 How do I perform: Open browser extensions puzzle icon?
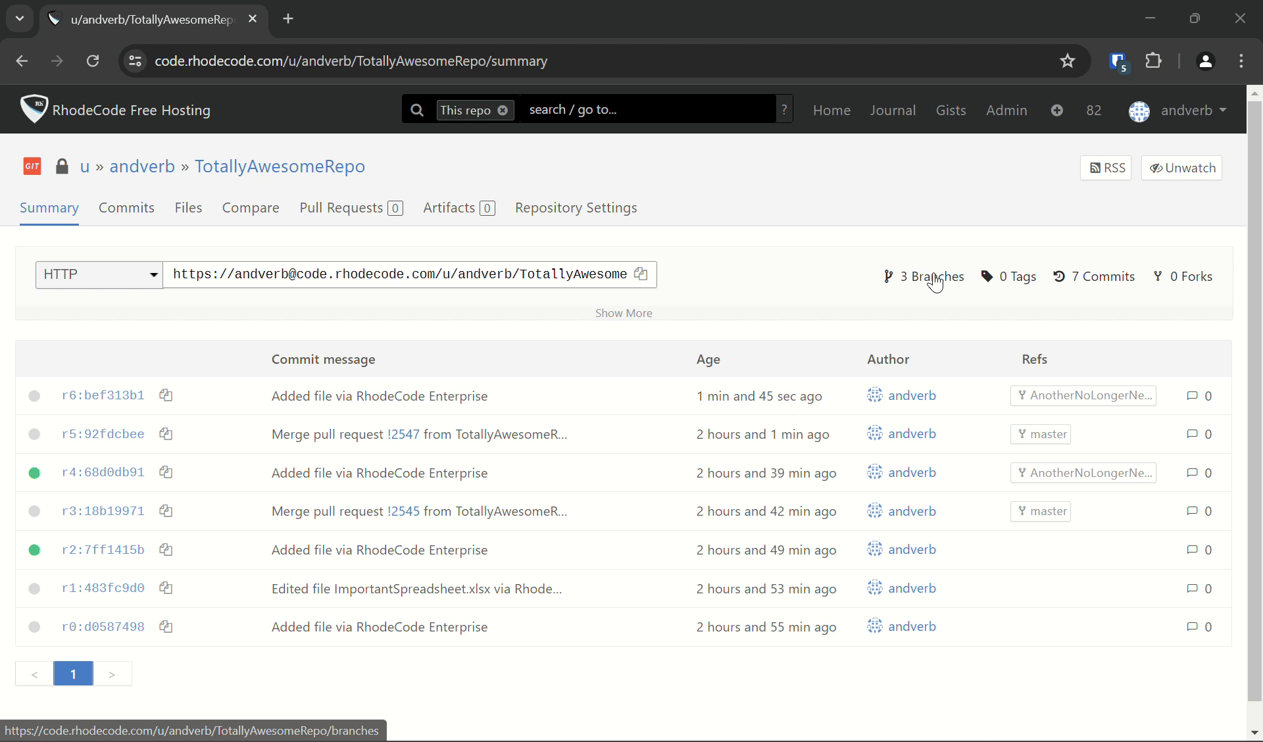[x=1154, y=61]
